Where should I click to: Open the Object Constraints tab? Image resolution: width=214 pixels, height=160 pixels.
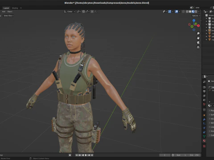(x=204, y=132)
